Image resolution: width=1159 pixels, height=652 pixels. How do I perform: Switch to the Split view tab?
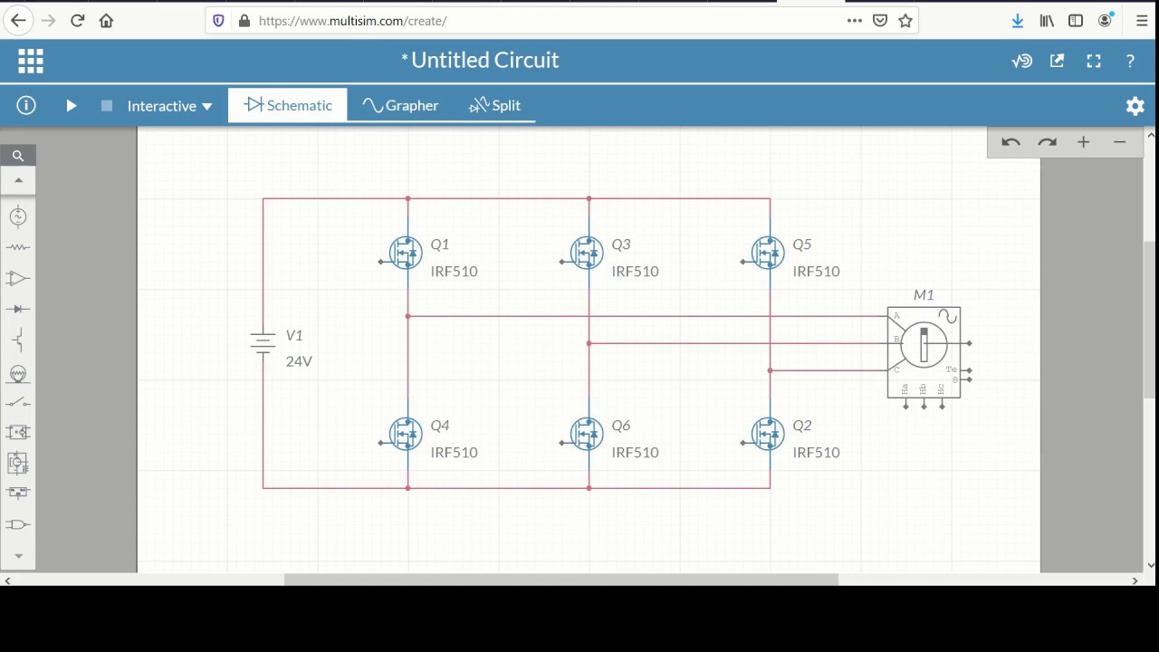[495, 105]
